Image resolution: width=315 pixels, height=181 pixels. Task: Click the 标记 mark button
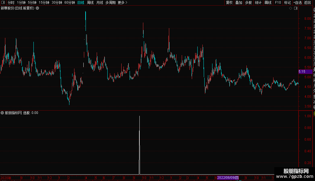pos(287,3)
